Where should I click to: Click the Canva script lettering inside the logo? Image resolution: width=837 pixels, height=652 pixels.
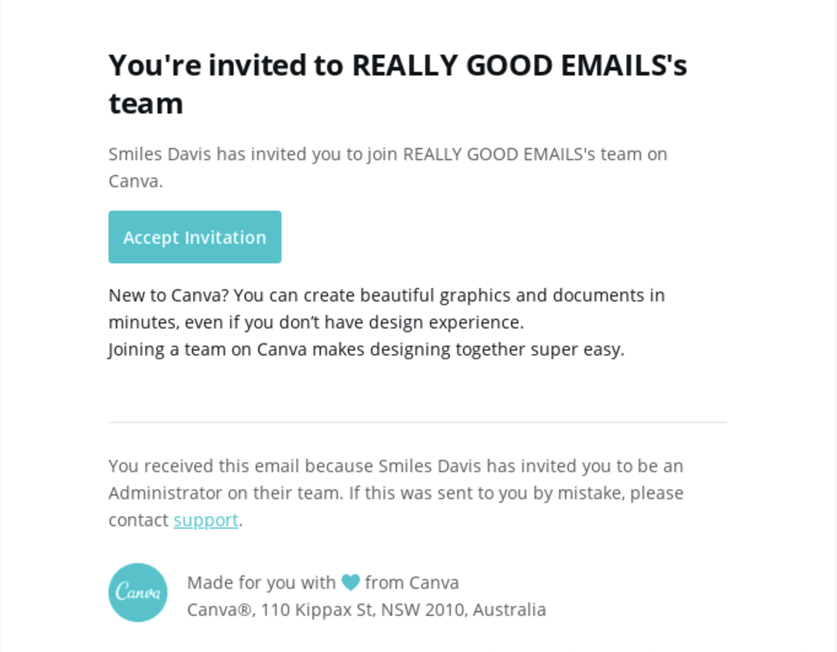click(138, 592)
